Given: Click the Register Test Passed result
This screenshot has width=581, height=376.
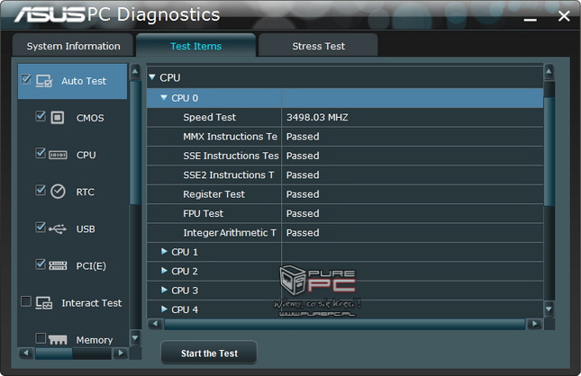Looking at the screenshot, I should point(303,194).
